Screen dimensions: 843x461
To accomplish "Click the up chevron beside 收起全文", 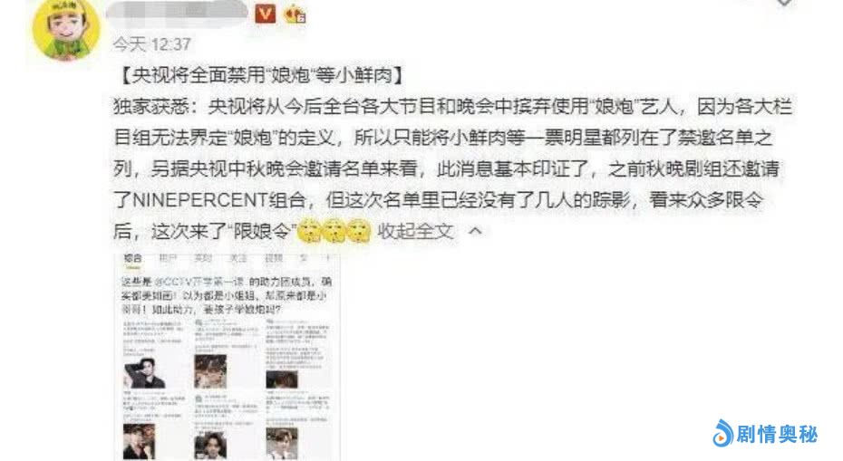I will 475,232.
